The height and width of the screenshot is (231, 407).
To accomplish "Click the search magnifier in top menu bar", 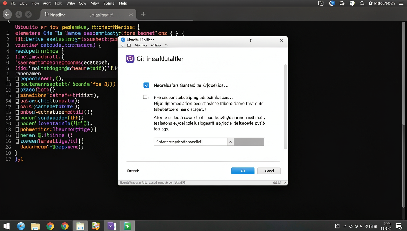I will point(362,3).
